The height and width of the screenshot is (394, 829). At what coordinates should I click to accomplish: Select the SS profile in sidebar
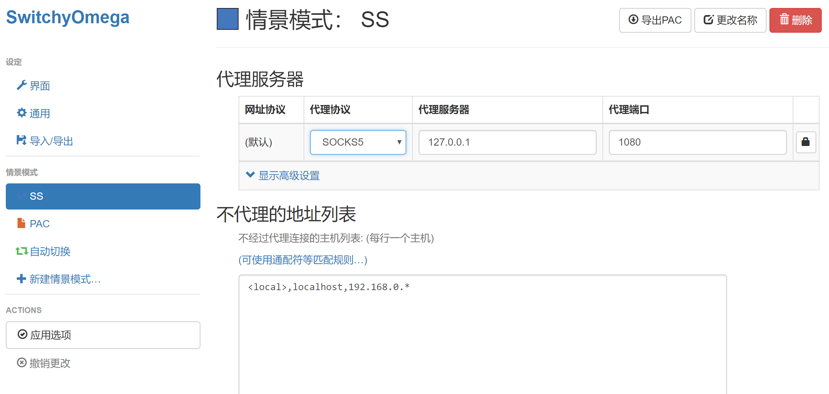click(103, 196)
